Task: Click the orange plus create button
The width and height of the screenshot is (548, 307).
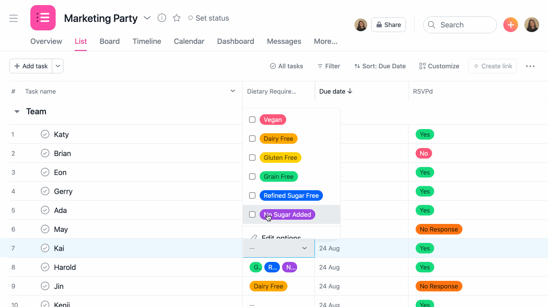Action: pyautogui.click(x=510, y=24)
